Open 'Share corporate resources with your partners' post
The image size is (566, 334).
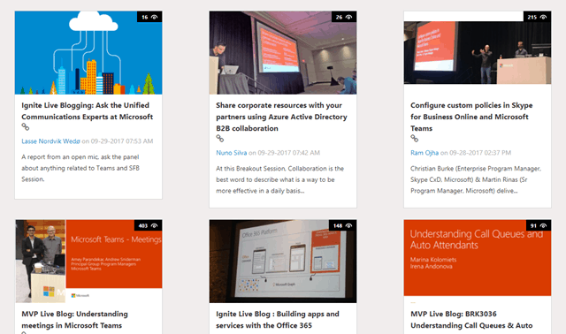[281, 117]
